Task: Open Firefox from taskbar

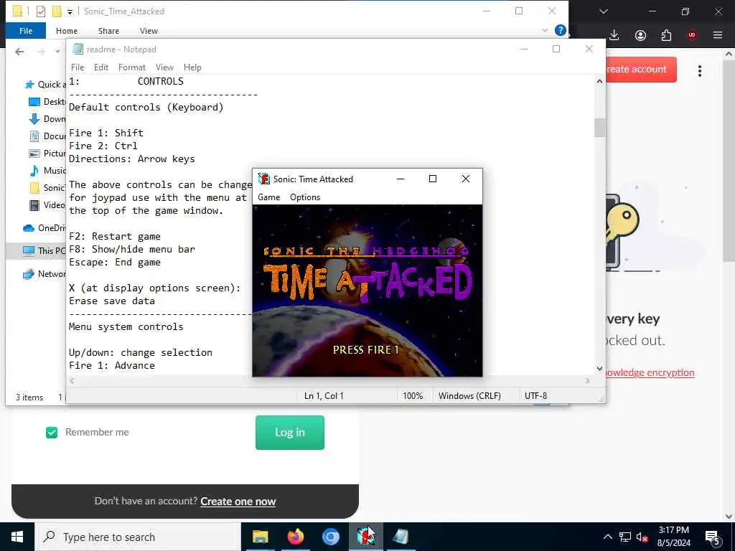Action: pos(295,537)
